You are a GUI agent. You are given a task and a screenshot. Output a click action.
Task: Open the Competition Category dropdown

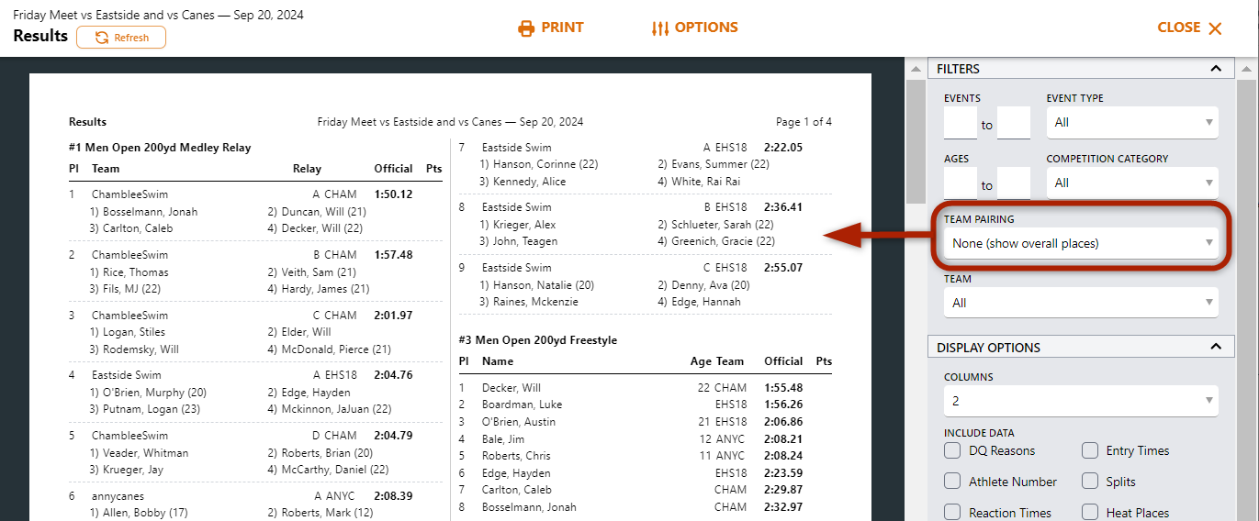pyautogui.click(x=1132, y=183)
